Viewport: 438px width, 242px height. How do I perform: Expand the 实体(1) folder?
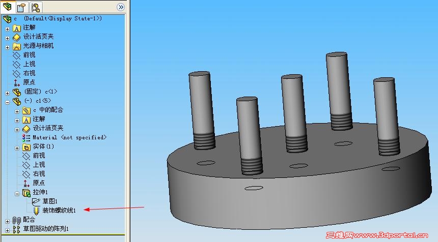[17, 148]
